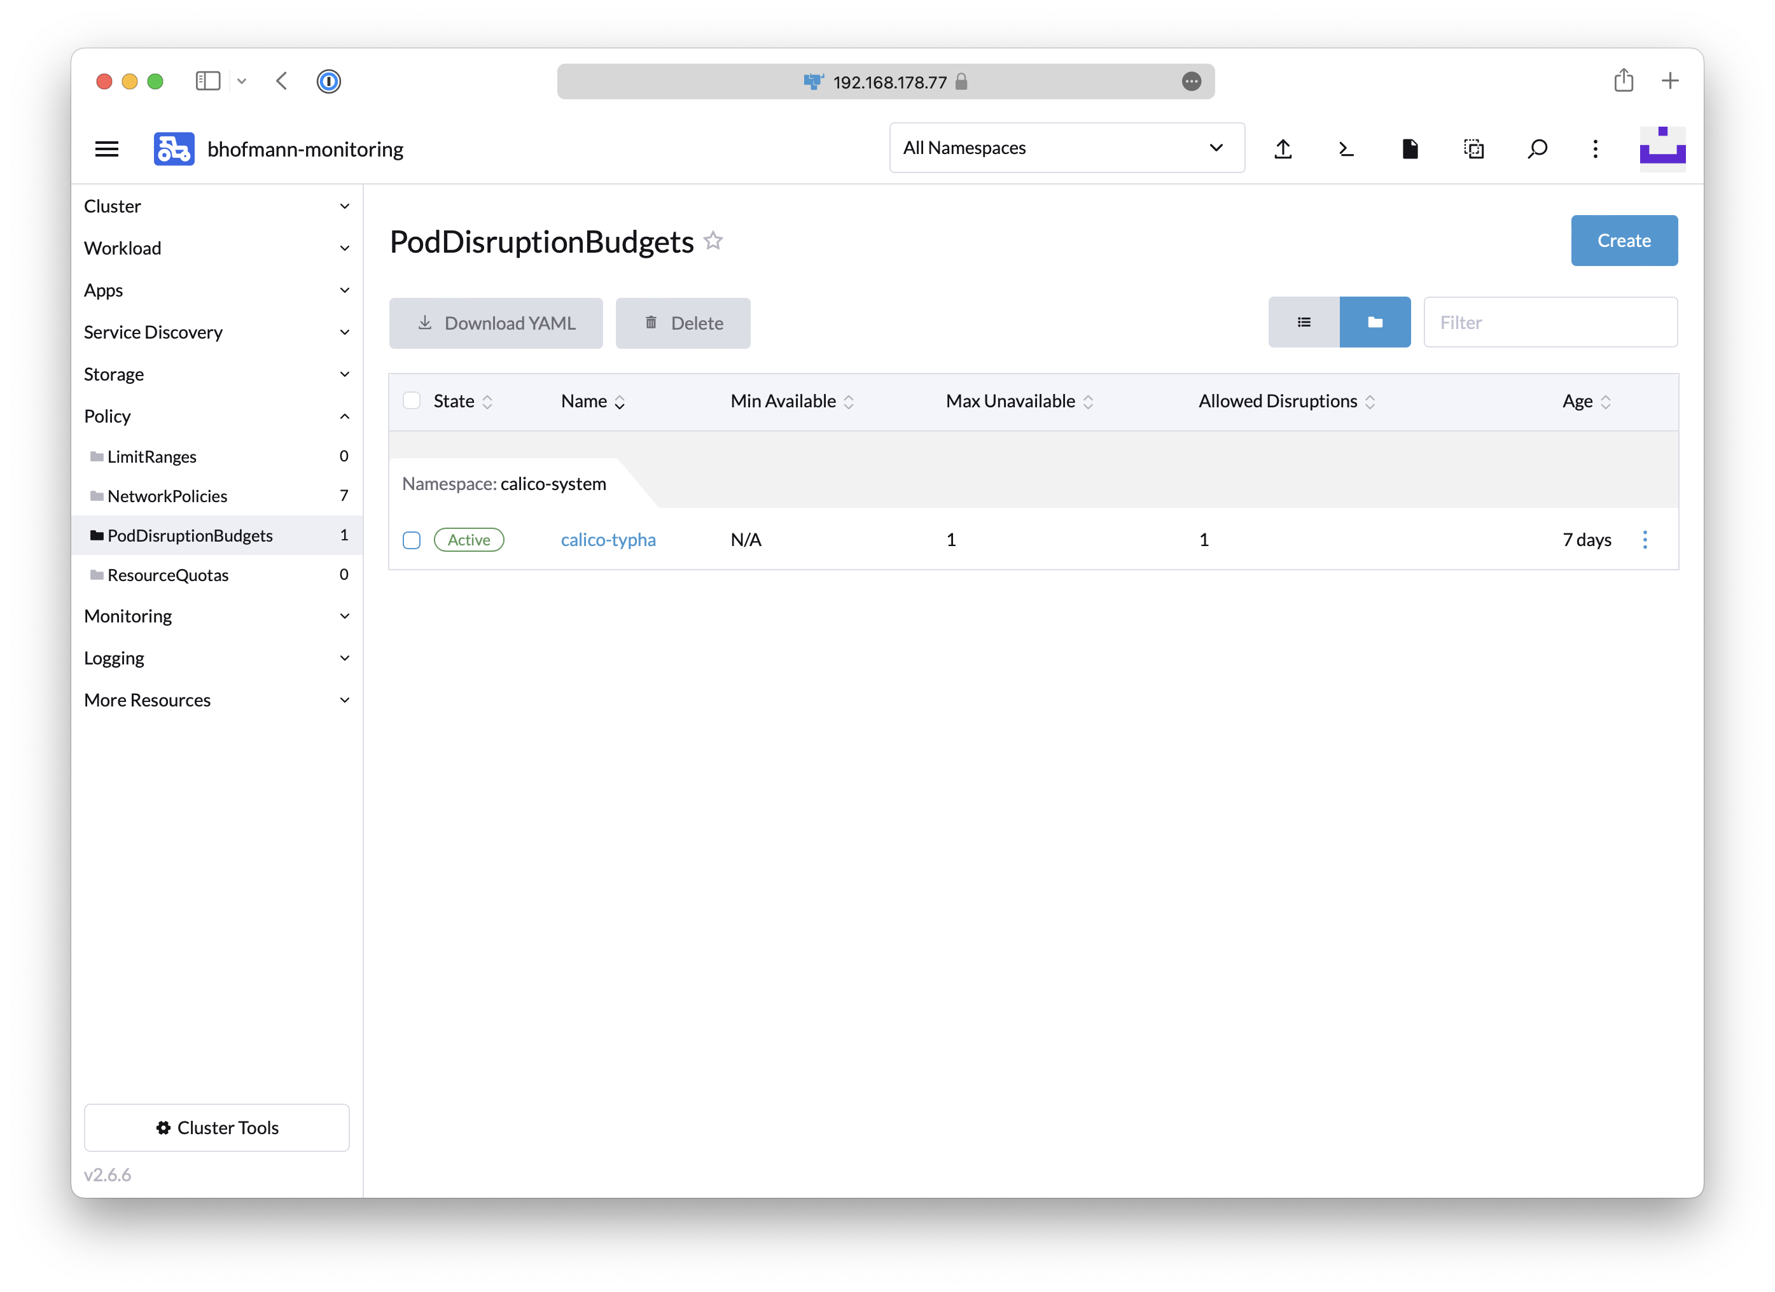The width and height of the screenshot is (1775, 1292).
Task: Open the Safari share icon
Action: click(x=1623, y=81)
